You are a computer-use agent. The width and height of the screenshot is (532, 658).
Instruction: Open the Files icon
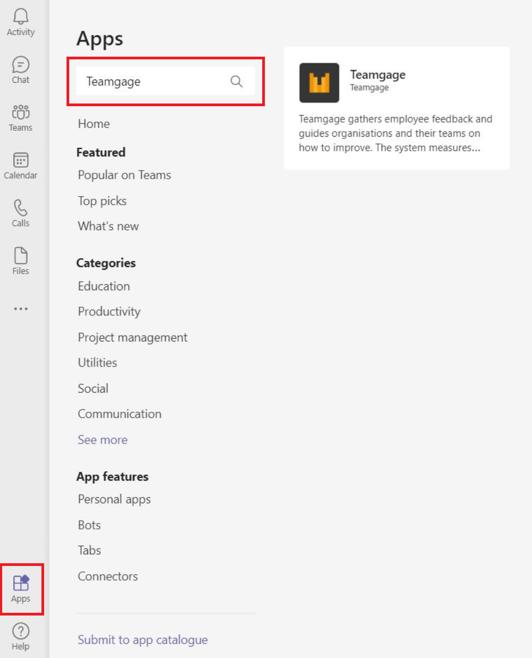click(21, 255)
